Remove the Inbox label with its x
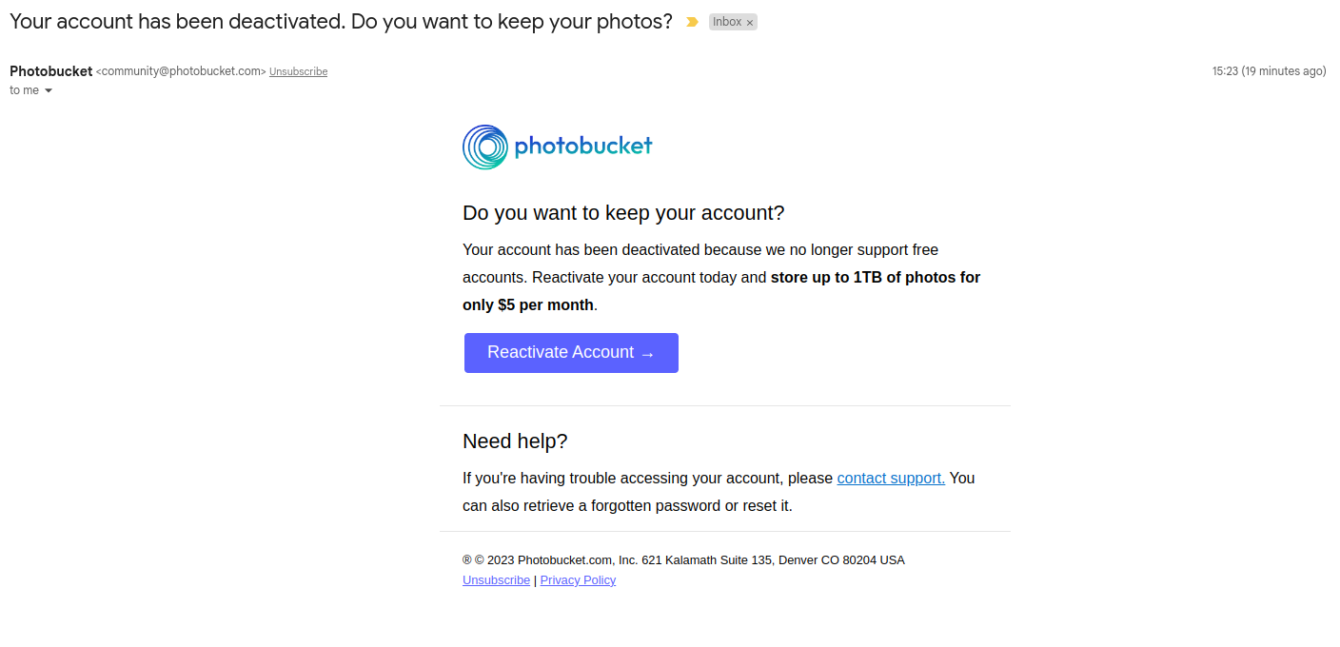 coord(750,23)
